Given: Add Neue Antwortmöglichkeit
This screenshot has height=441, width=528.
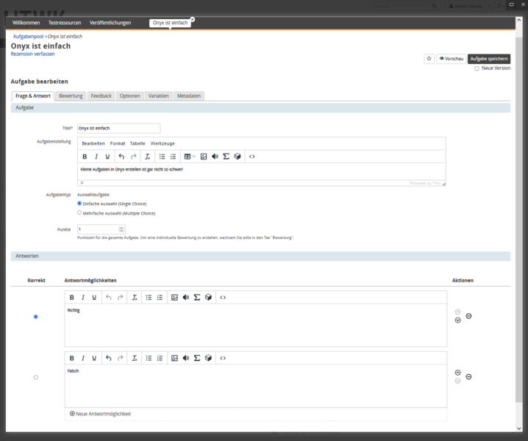Looking at the screenshot, I should (100, 414).
